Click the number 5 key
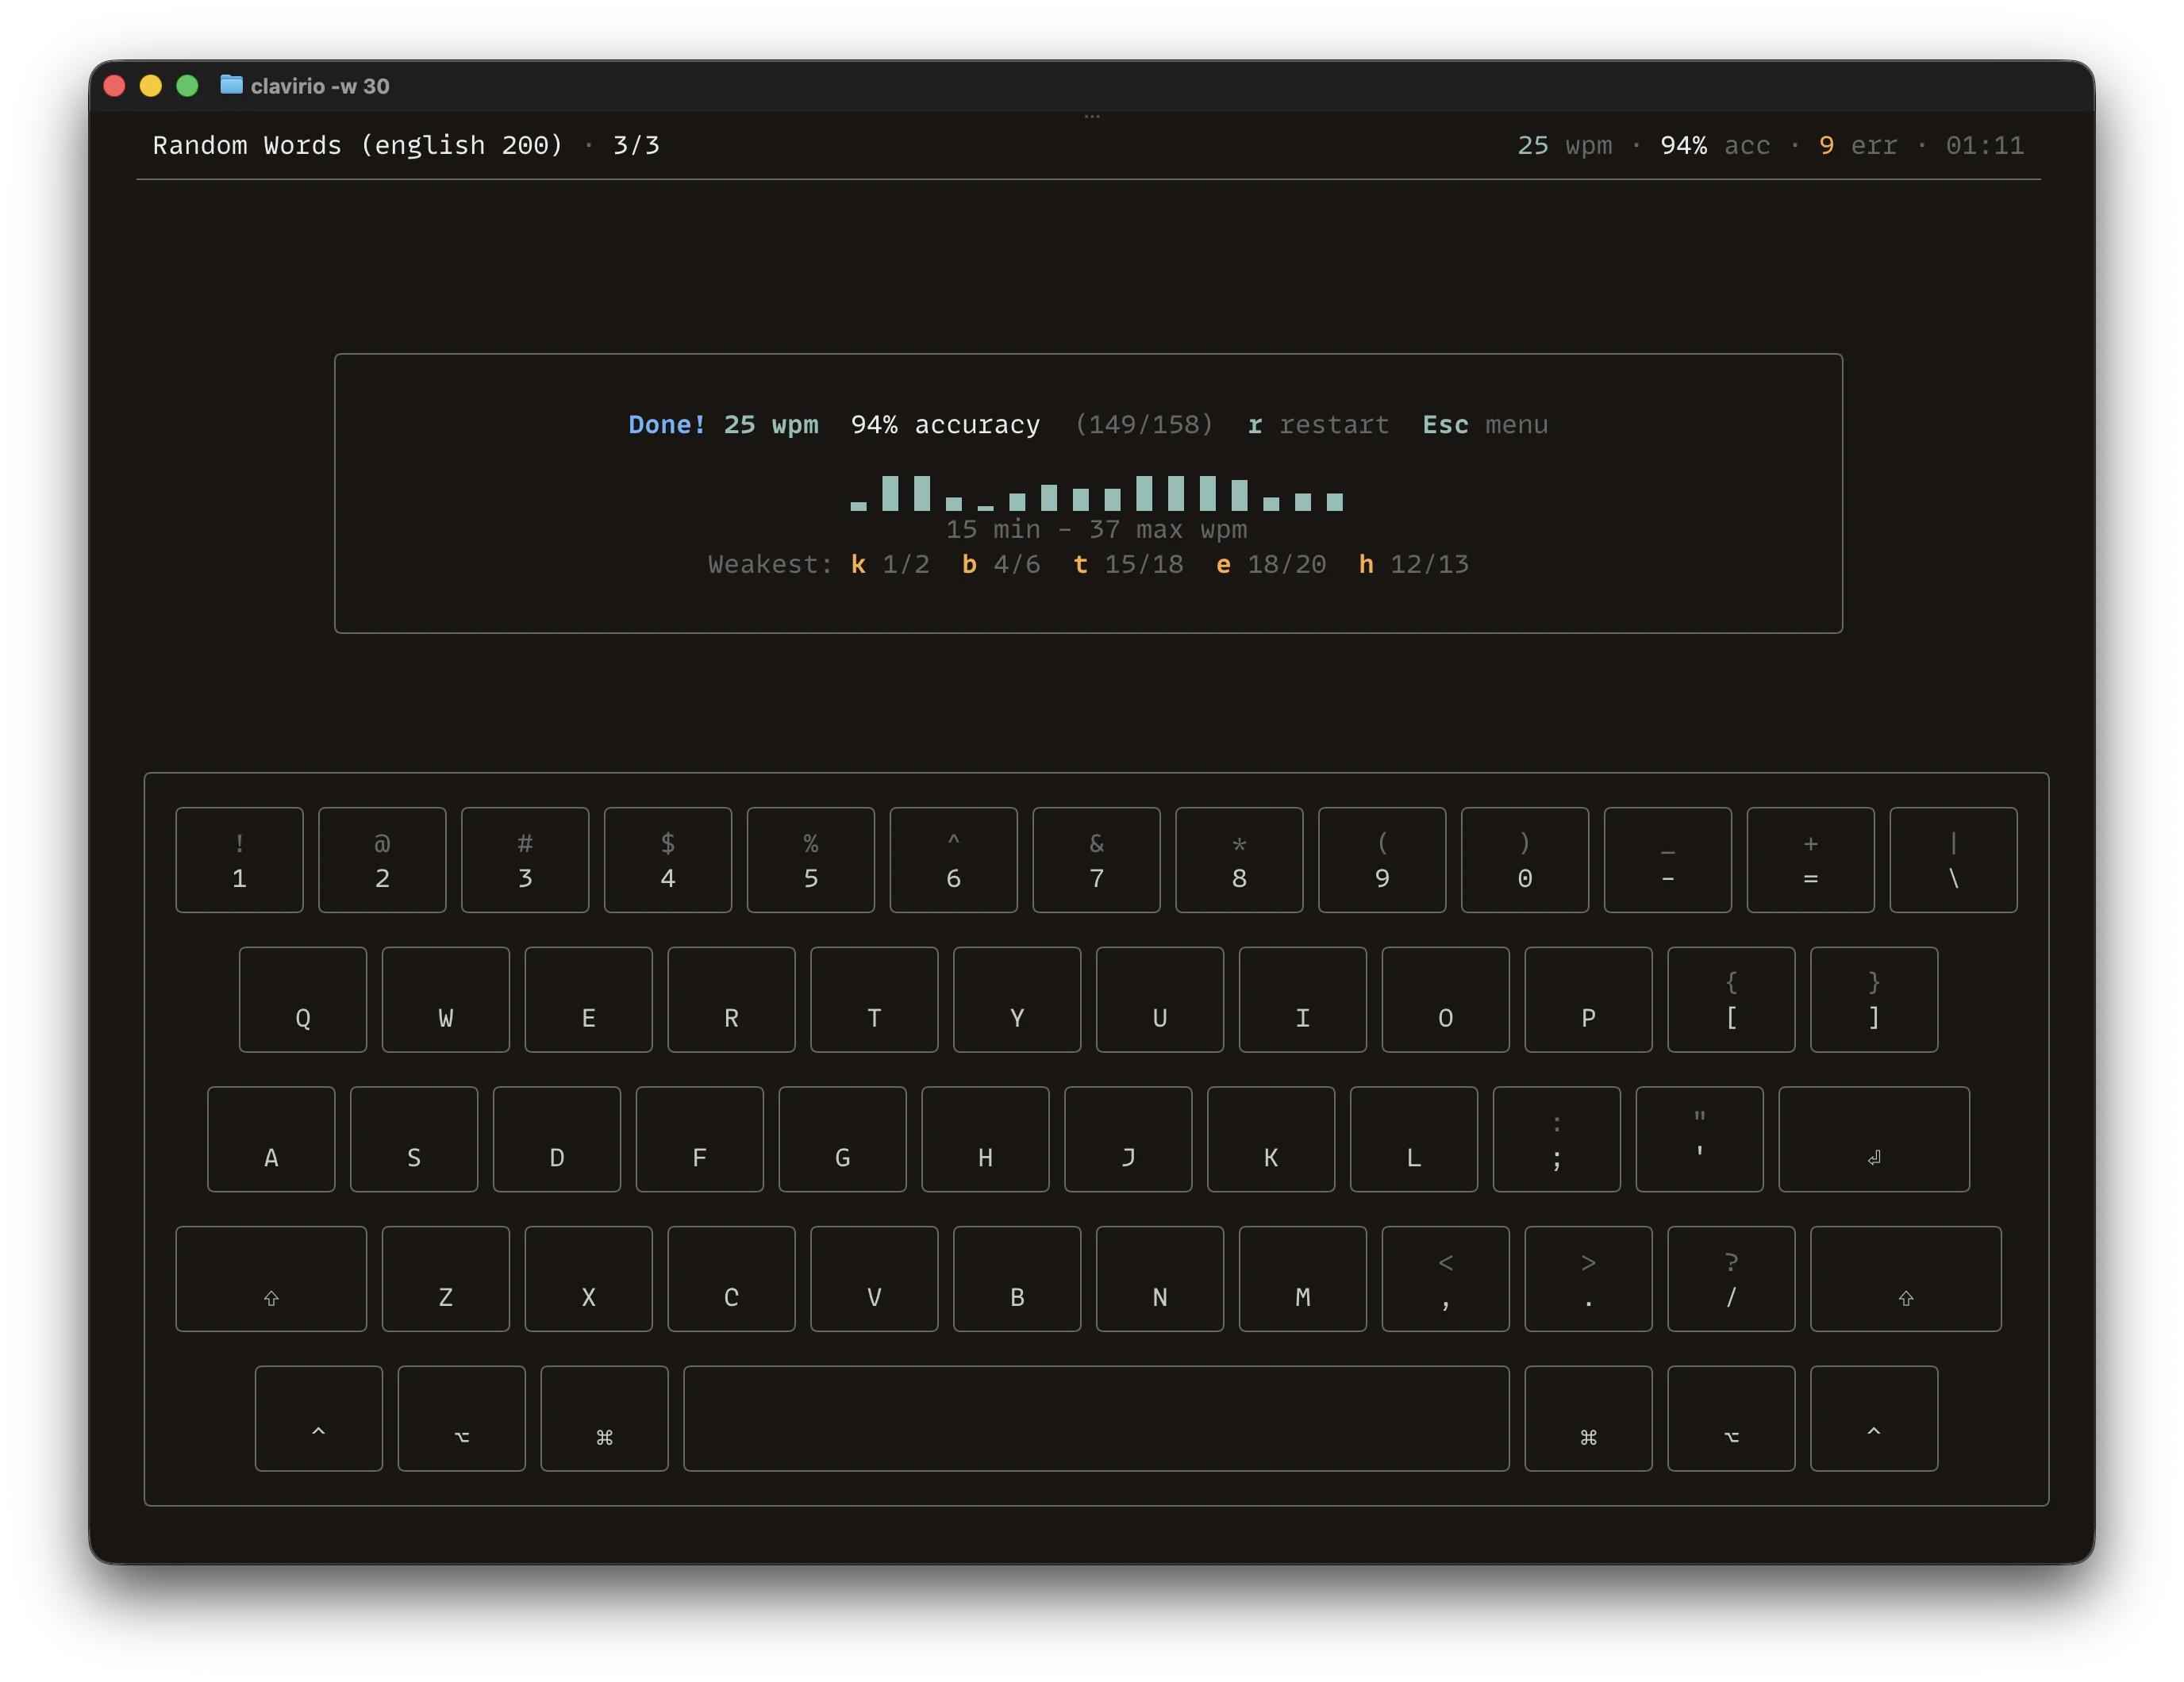The height and width of the screenshot is (1682, 2184). point(810,860)
